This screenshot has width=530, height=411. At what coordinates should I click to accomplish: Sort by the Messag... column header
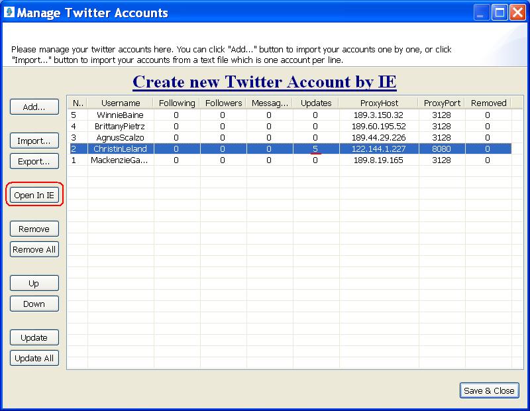tap(270, 103)
